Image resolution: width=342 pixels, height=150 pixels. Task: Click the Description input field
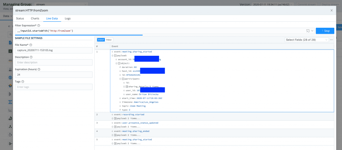click(54, 62)
